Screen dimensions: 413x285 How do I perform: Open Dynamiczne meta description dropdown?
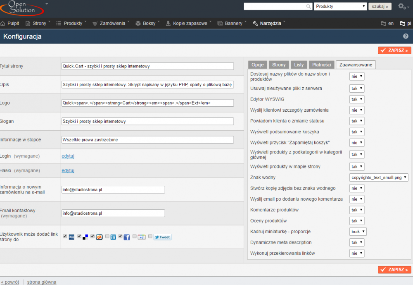[x=357, y=242]
